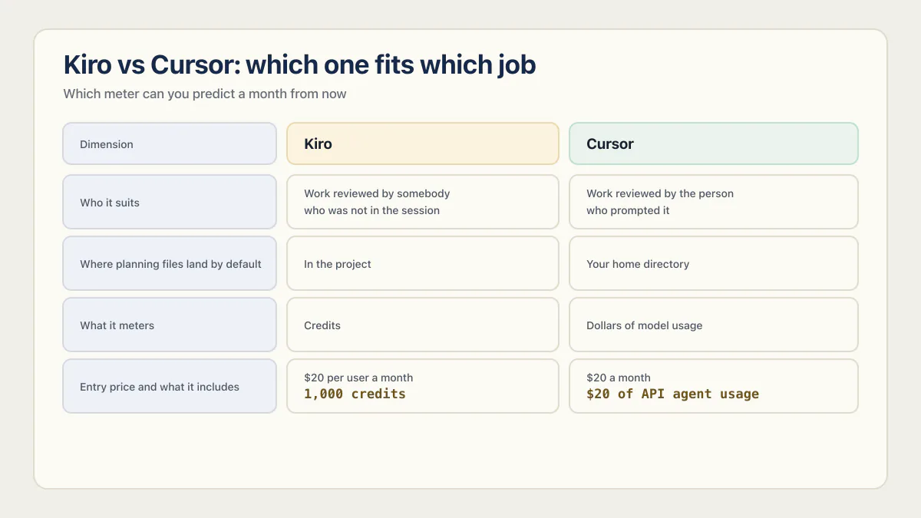Click the 'What it meters' row label

coord(170,325)
